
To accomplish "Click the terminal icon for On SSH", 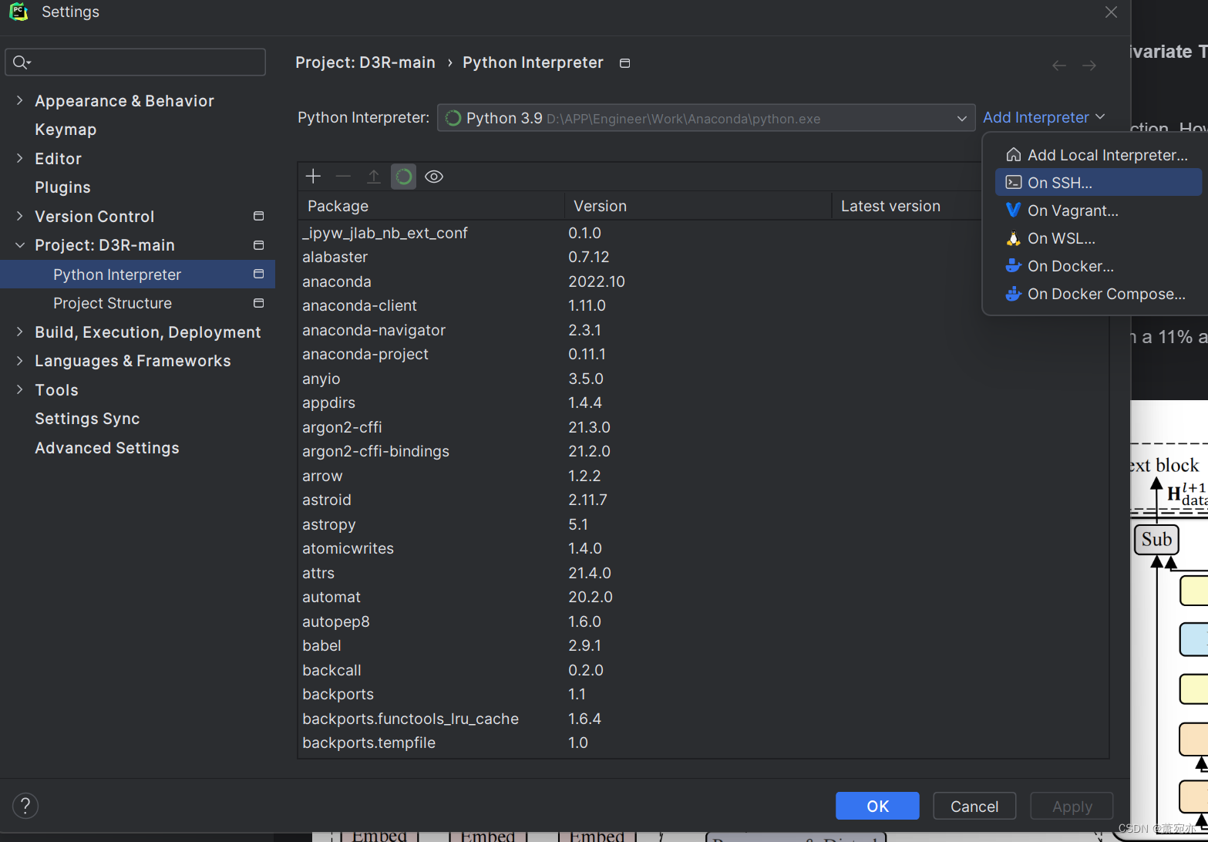I will pyautogui.click(x=1014, y=183).
